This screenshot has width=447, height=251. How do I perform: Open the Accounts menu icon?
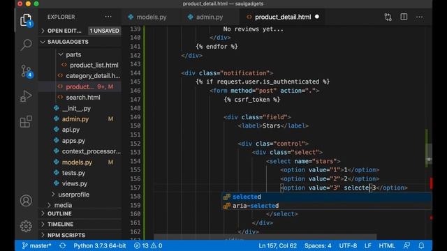[x=26, y=201]
